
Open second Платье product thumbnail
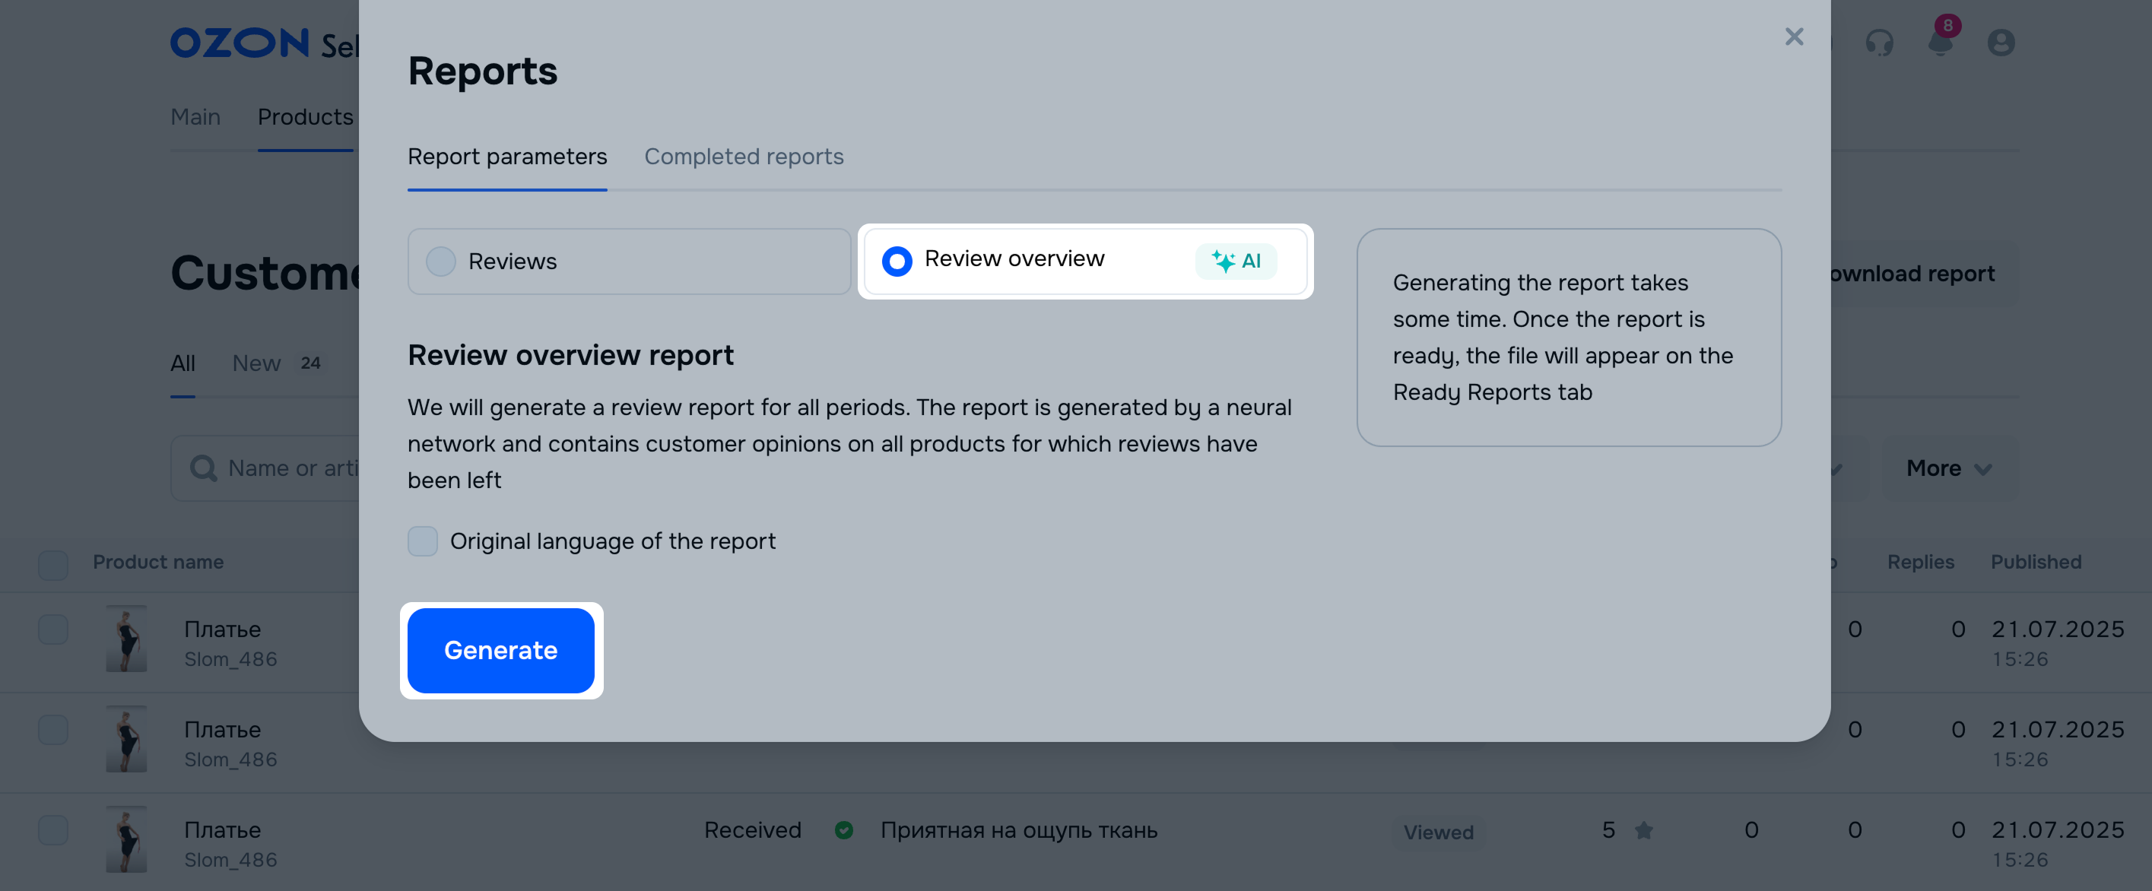pyautogui.click(x=126, y=739)
